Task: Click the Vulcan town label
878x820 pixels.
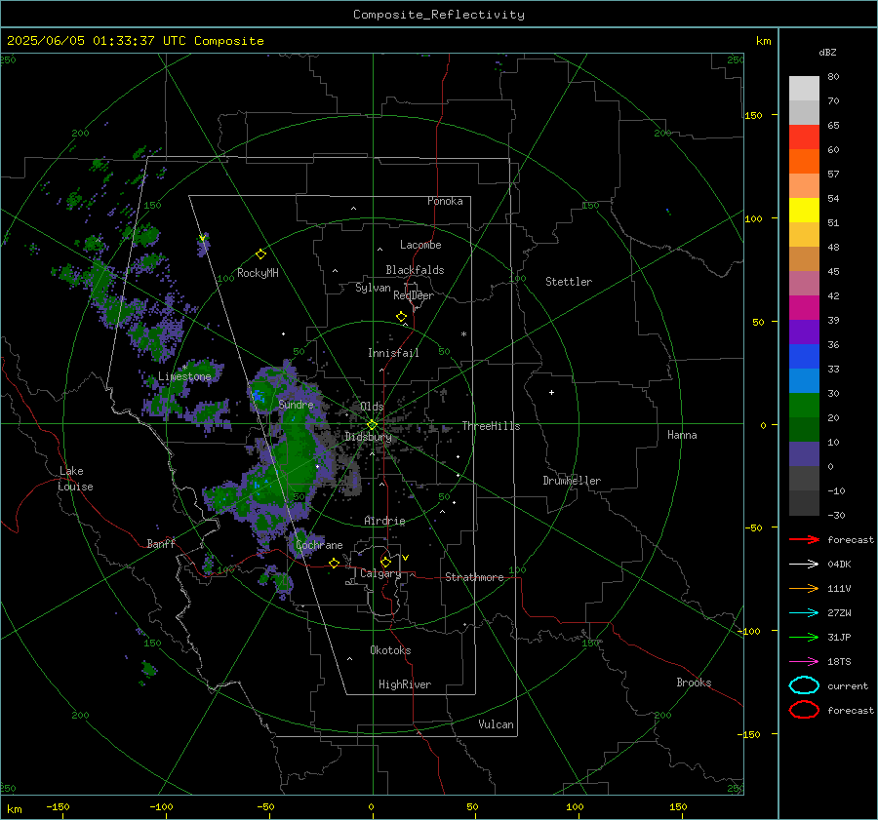Action: pos(496,724)
